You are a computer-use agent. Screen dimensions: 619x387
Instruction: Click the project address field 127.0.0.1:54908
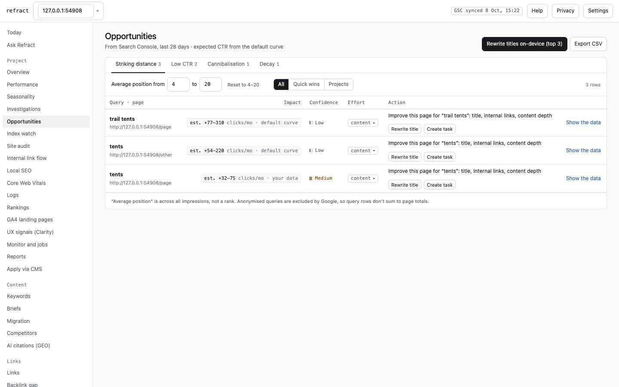pos(65,11)
